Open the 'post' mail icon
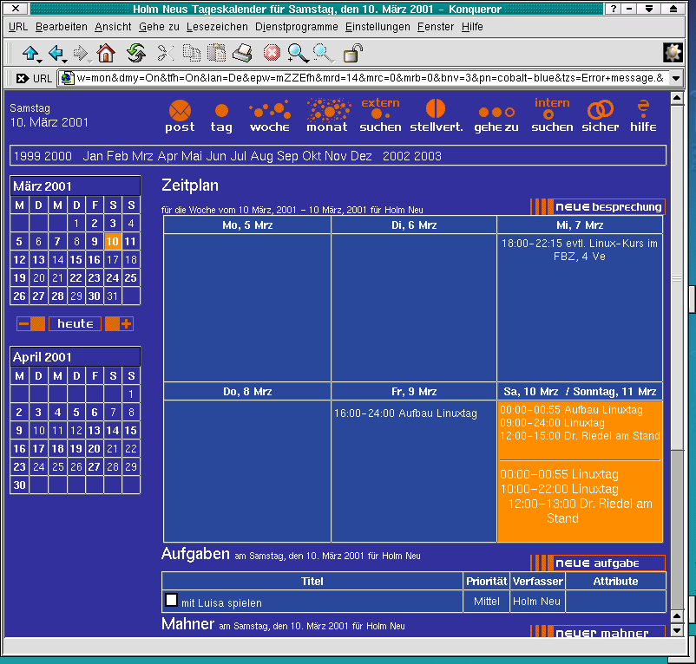The width and height of the screenshot is (696, 664). click(180, 111)
